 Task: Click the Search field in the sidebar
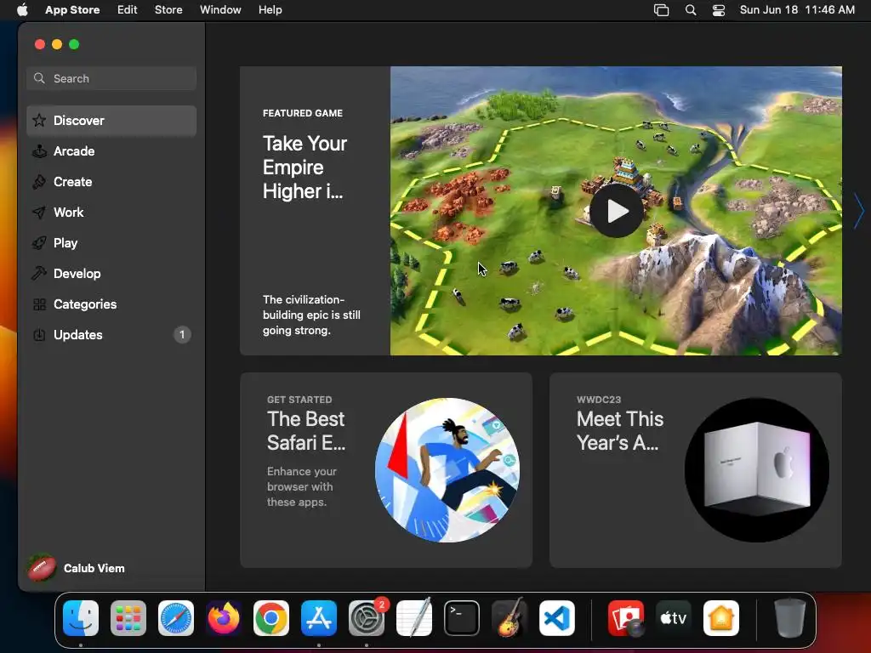coord(111,78)
